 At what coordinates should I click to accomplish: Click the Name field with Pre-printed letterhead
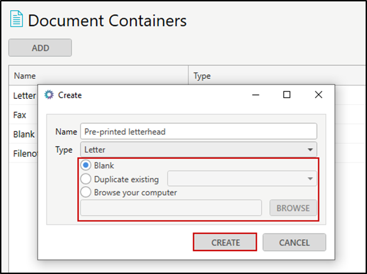coord(198,131)
